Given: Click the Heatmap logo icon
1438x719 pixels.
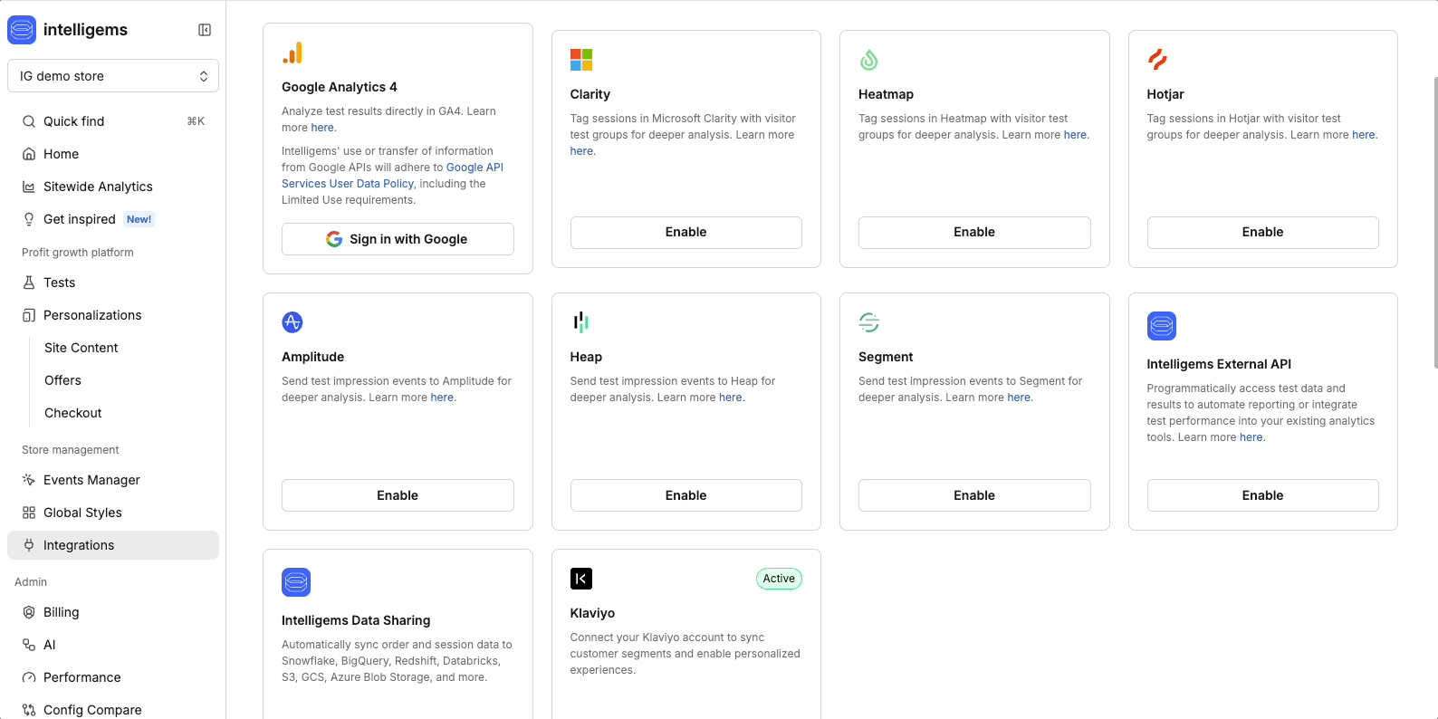Looking at the screenshot, I should click(869, 60).
